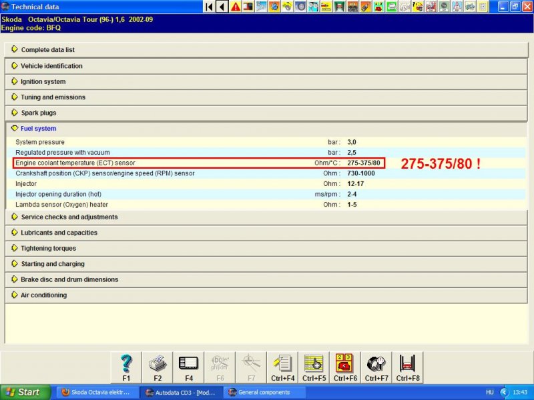This screenshot has height=400, width=534.
Task: Select the Crankshaft position (CKP) sensor row
Action: pos(266,173)
